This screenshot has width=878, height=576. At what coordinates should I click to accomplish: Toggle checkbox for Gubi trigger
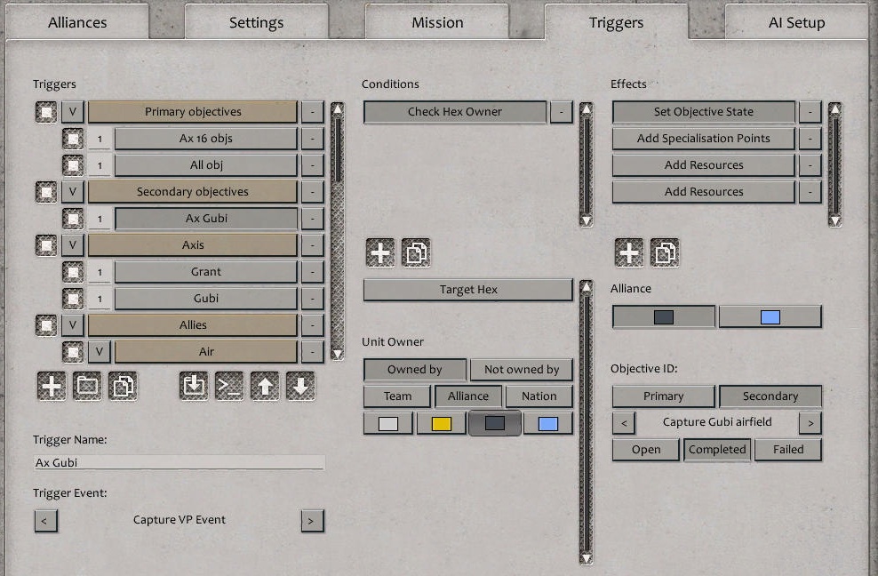[73, 298]
